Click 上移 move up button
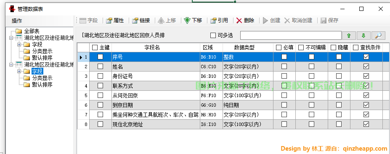The height and width of the screenshot is (154, 390). pos(167,21)
